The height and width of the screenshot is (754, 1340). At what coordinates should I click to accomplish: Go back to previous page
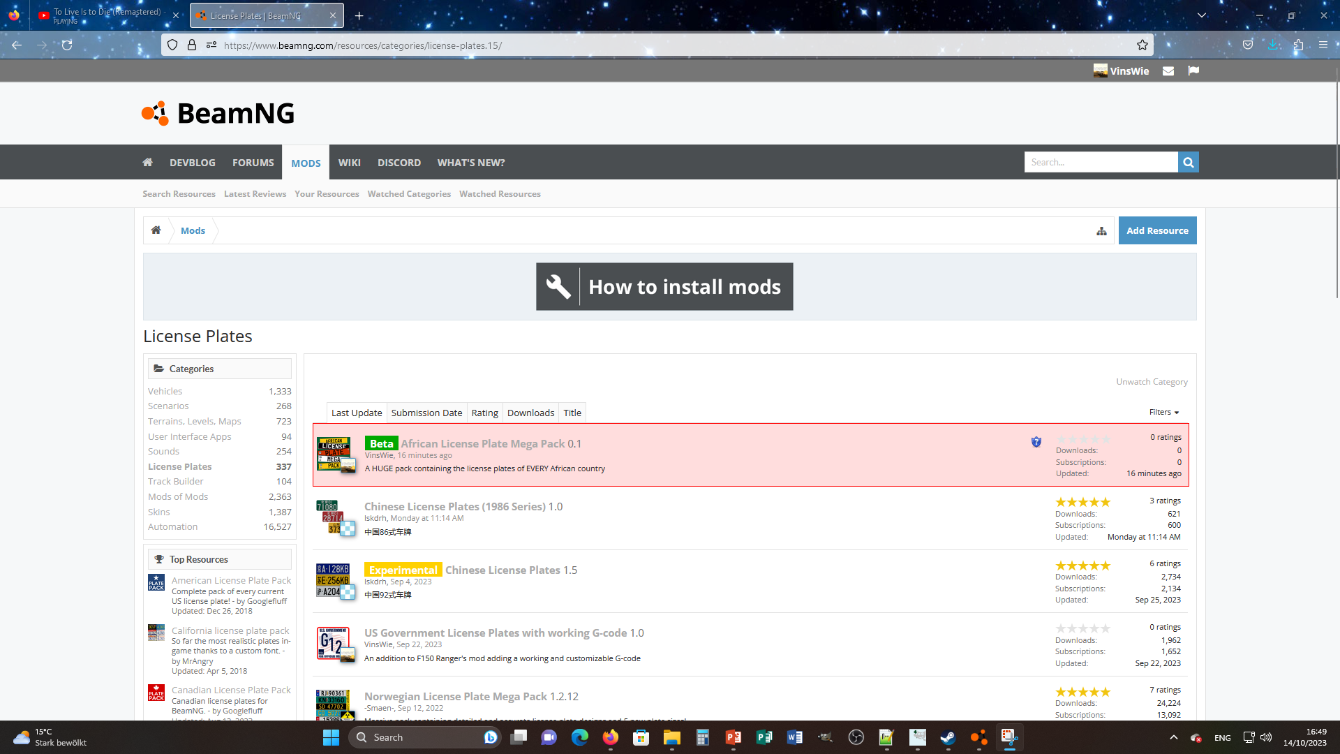click(x=17, y=45)
